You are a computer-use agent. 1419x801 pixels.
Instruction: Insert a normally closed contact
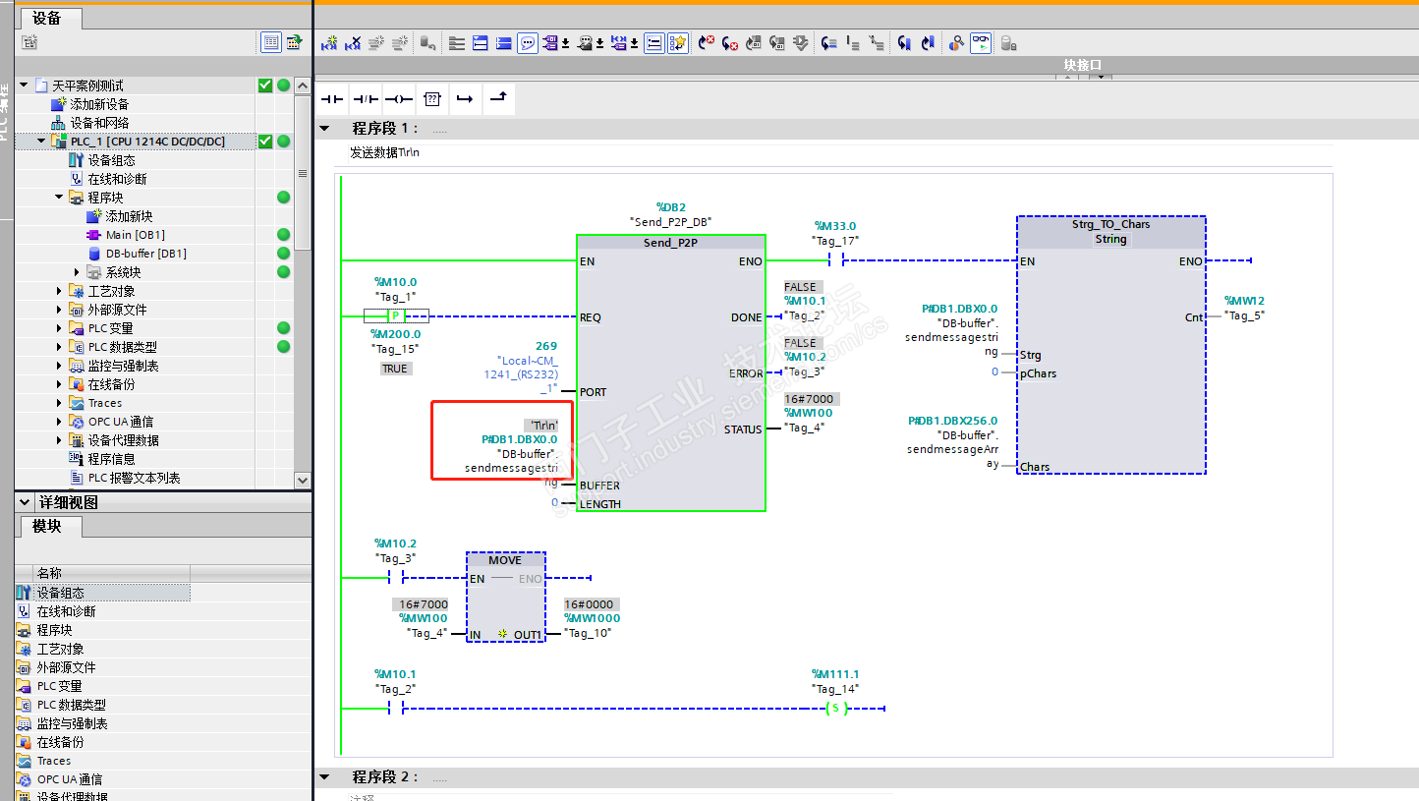[366, 99]
